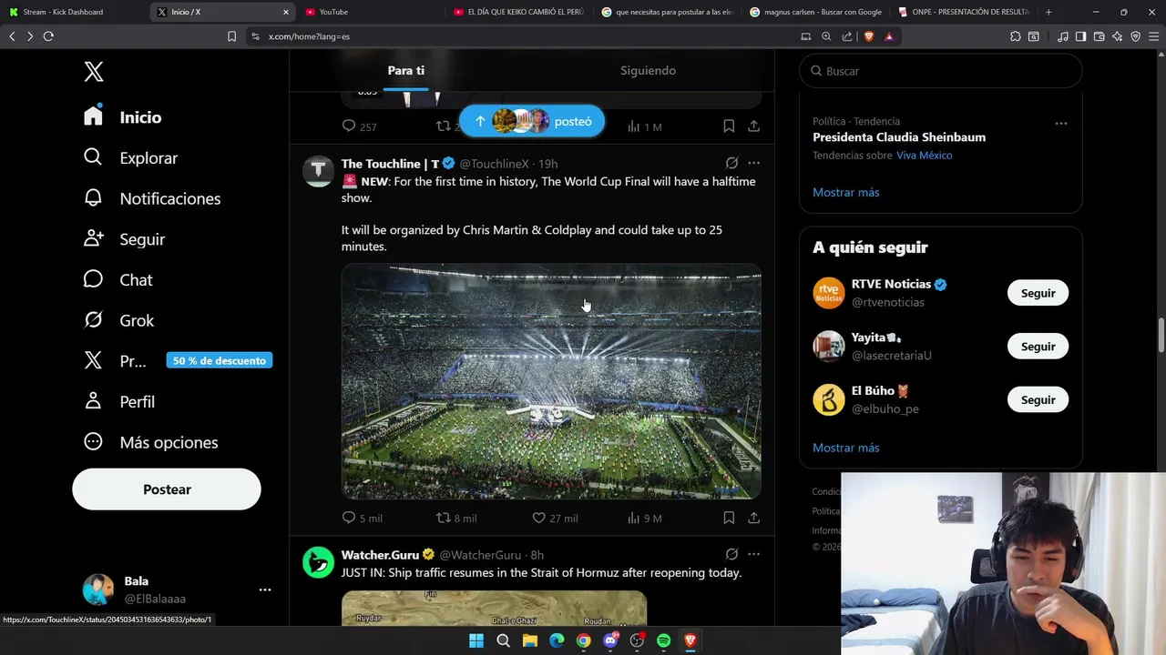Switch to ONPE presentación browser tab
The image size is (1166, 655).
click(x=964, y=12)
